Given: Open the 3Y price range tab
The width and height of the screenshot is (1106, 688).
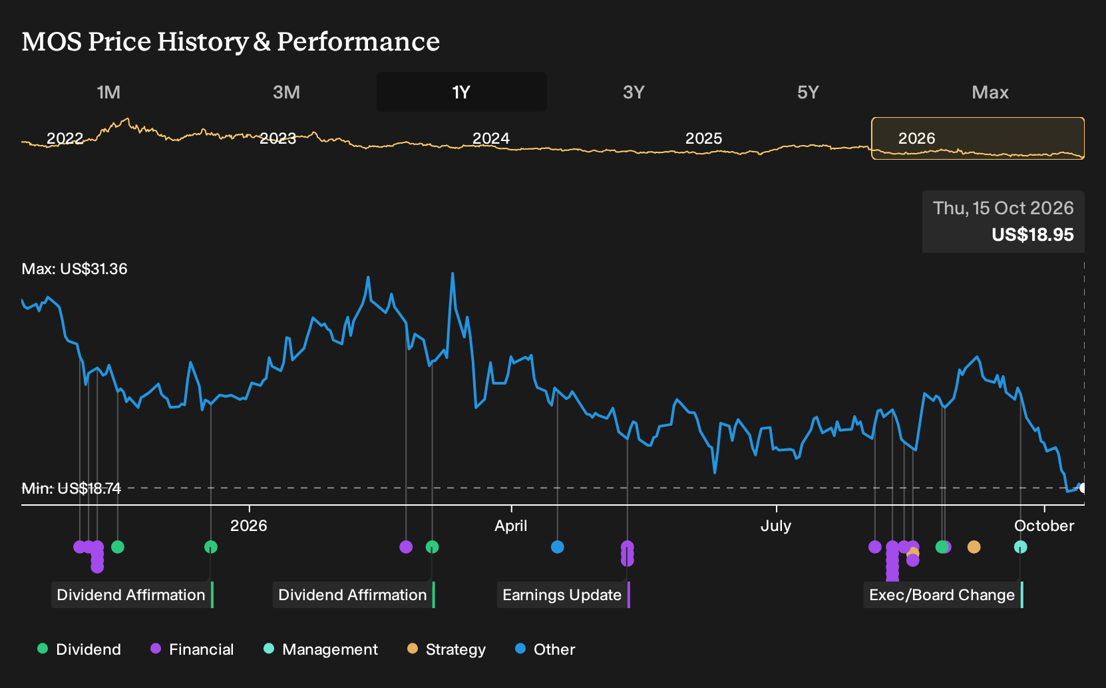Looking at the screenshot, I should click(x=634, y=92).
